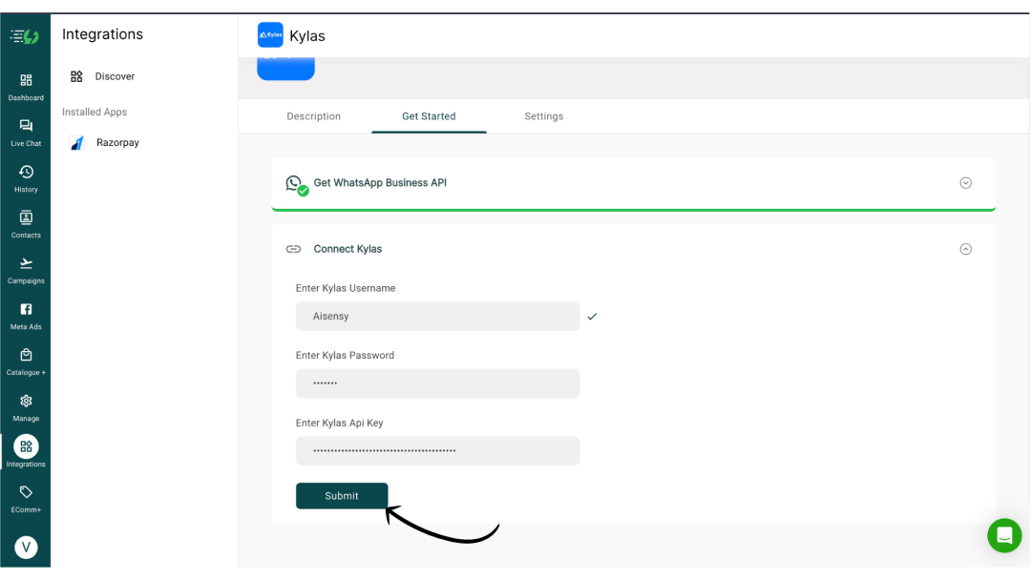Open the green chat support widget
The width and height of the screenshot is (1032, 580).
[1004, 535]
